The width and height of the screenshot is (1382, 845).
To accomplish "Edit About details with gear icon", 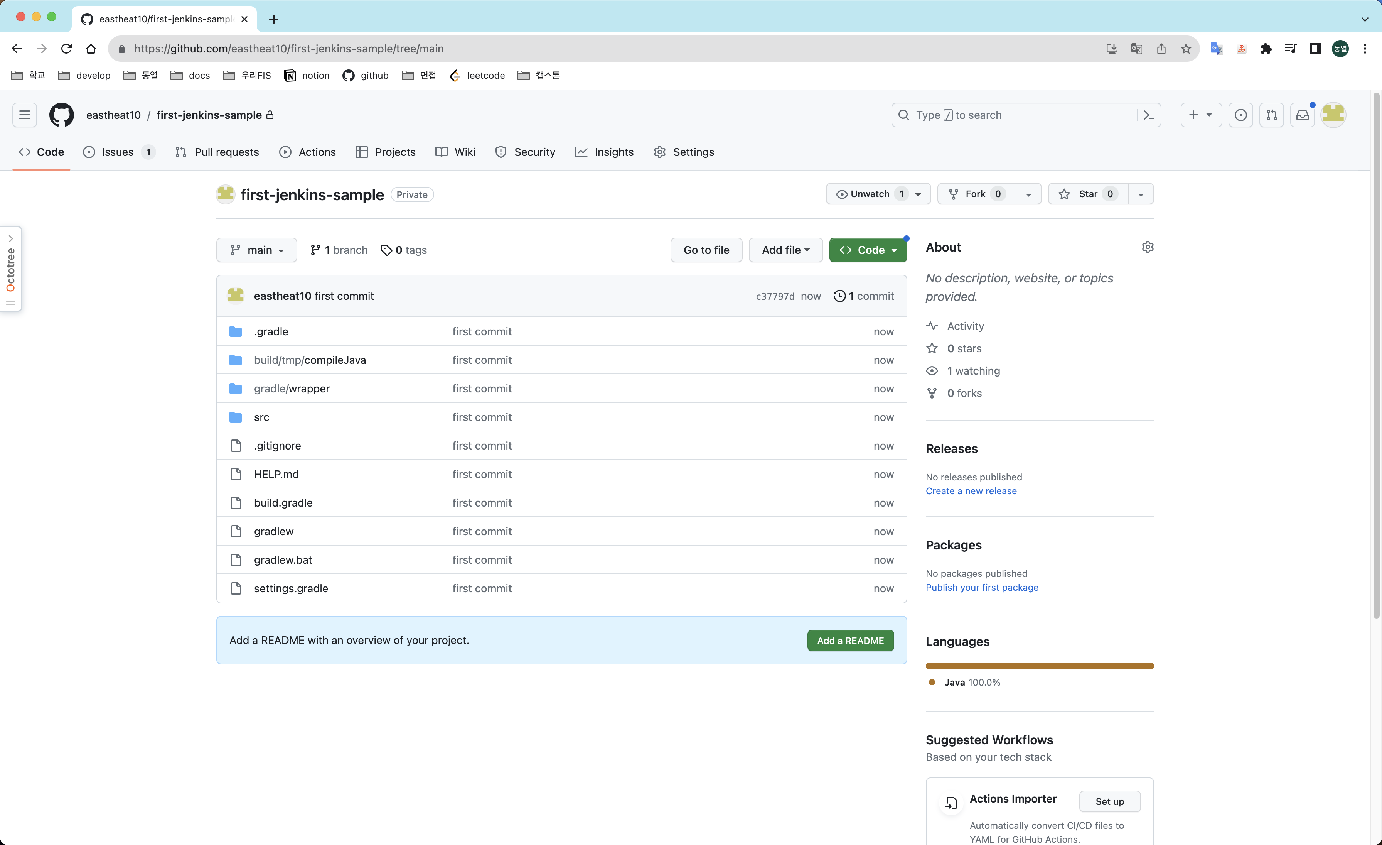I will point(1148,247).
